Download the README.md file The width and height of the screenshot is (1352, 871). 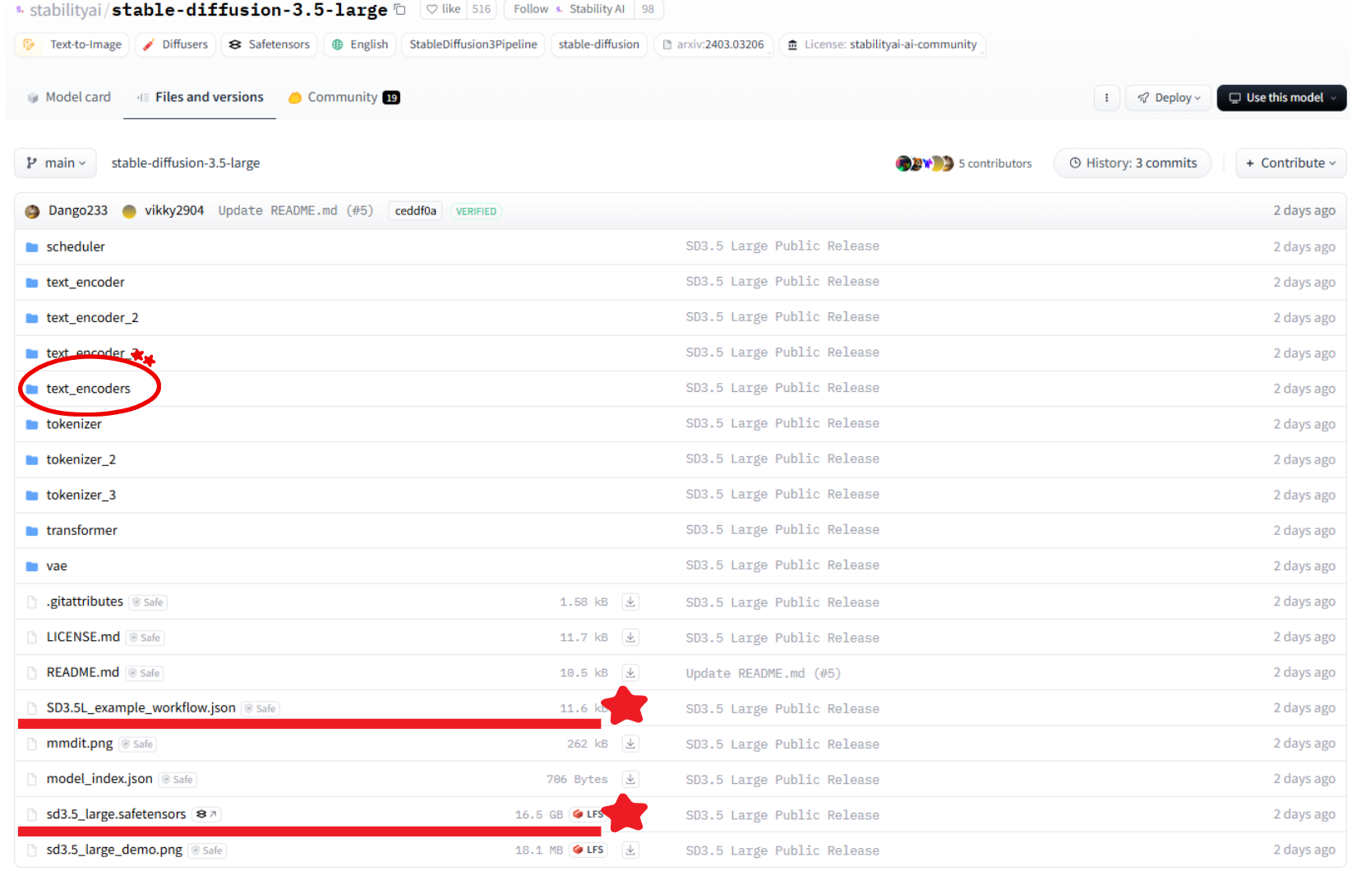click(x=630, y=672)
